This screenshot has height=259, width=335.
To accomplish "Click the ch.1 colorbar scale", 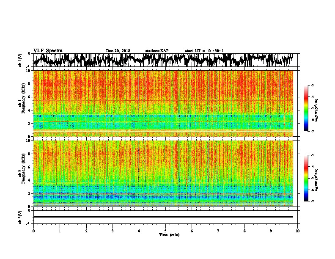I will pos(306,108).
